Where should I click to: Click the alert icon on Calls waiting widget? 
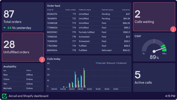click(173, 29)
